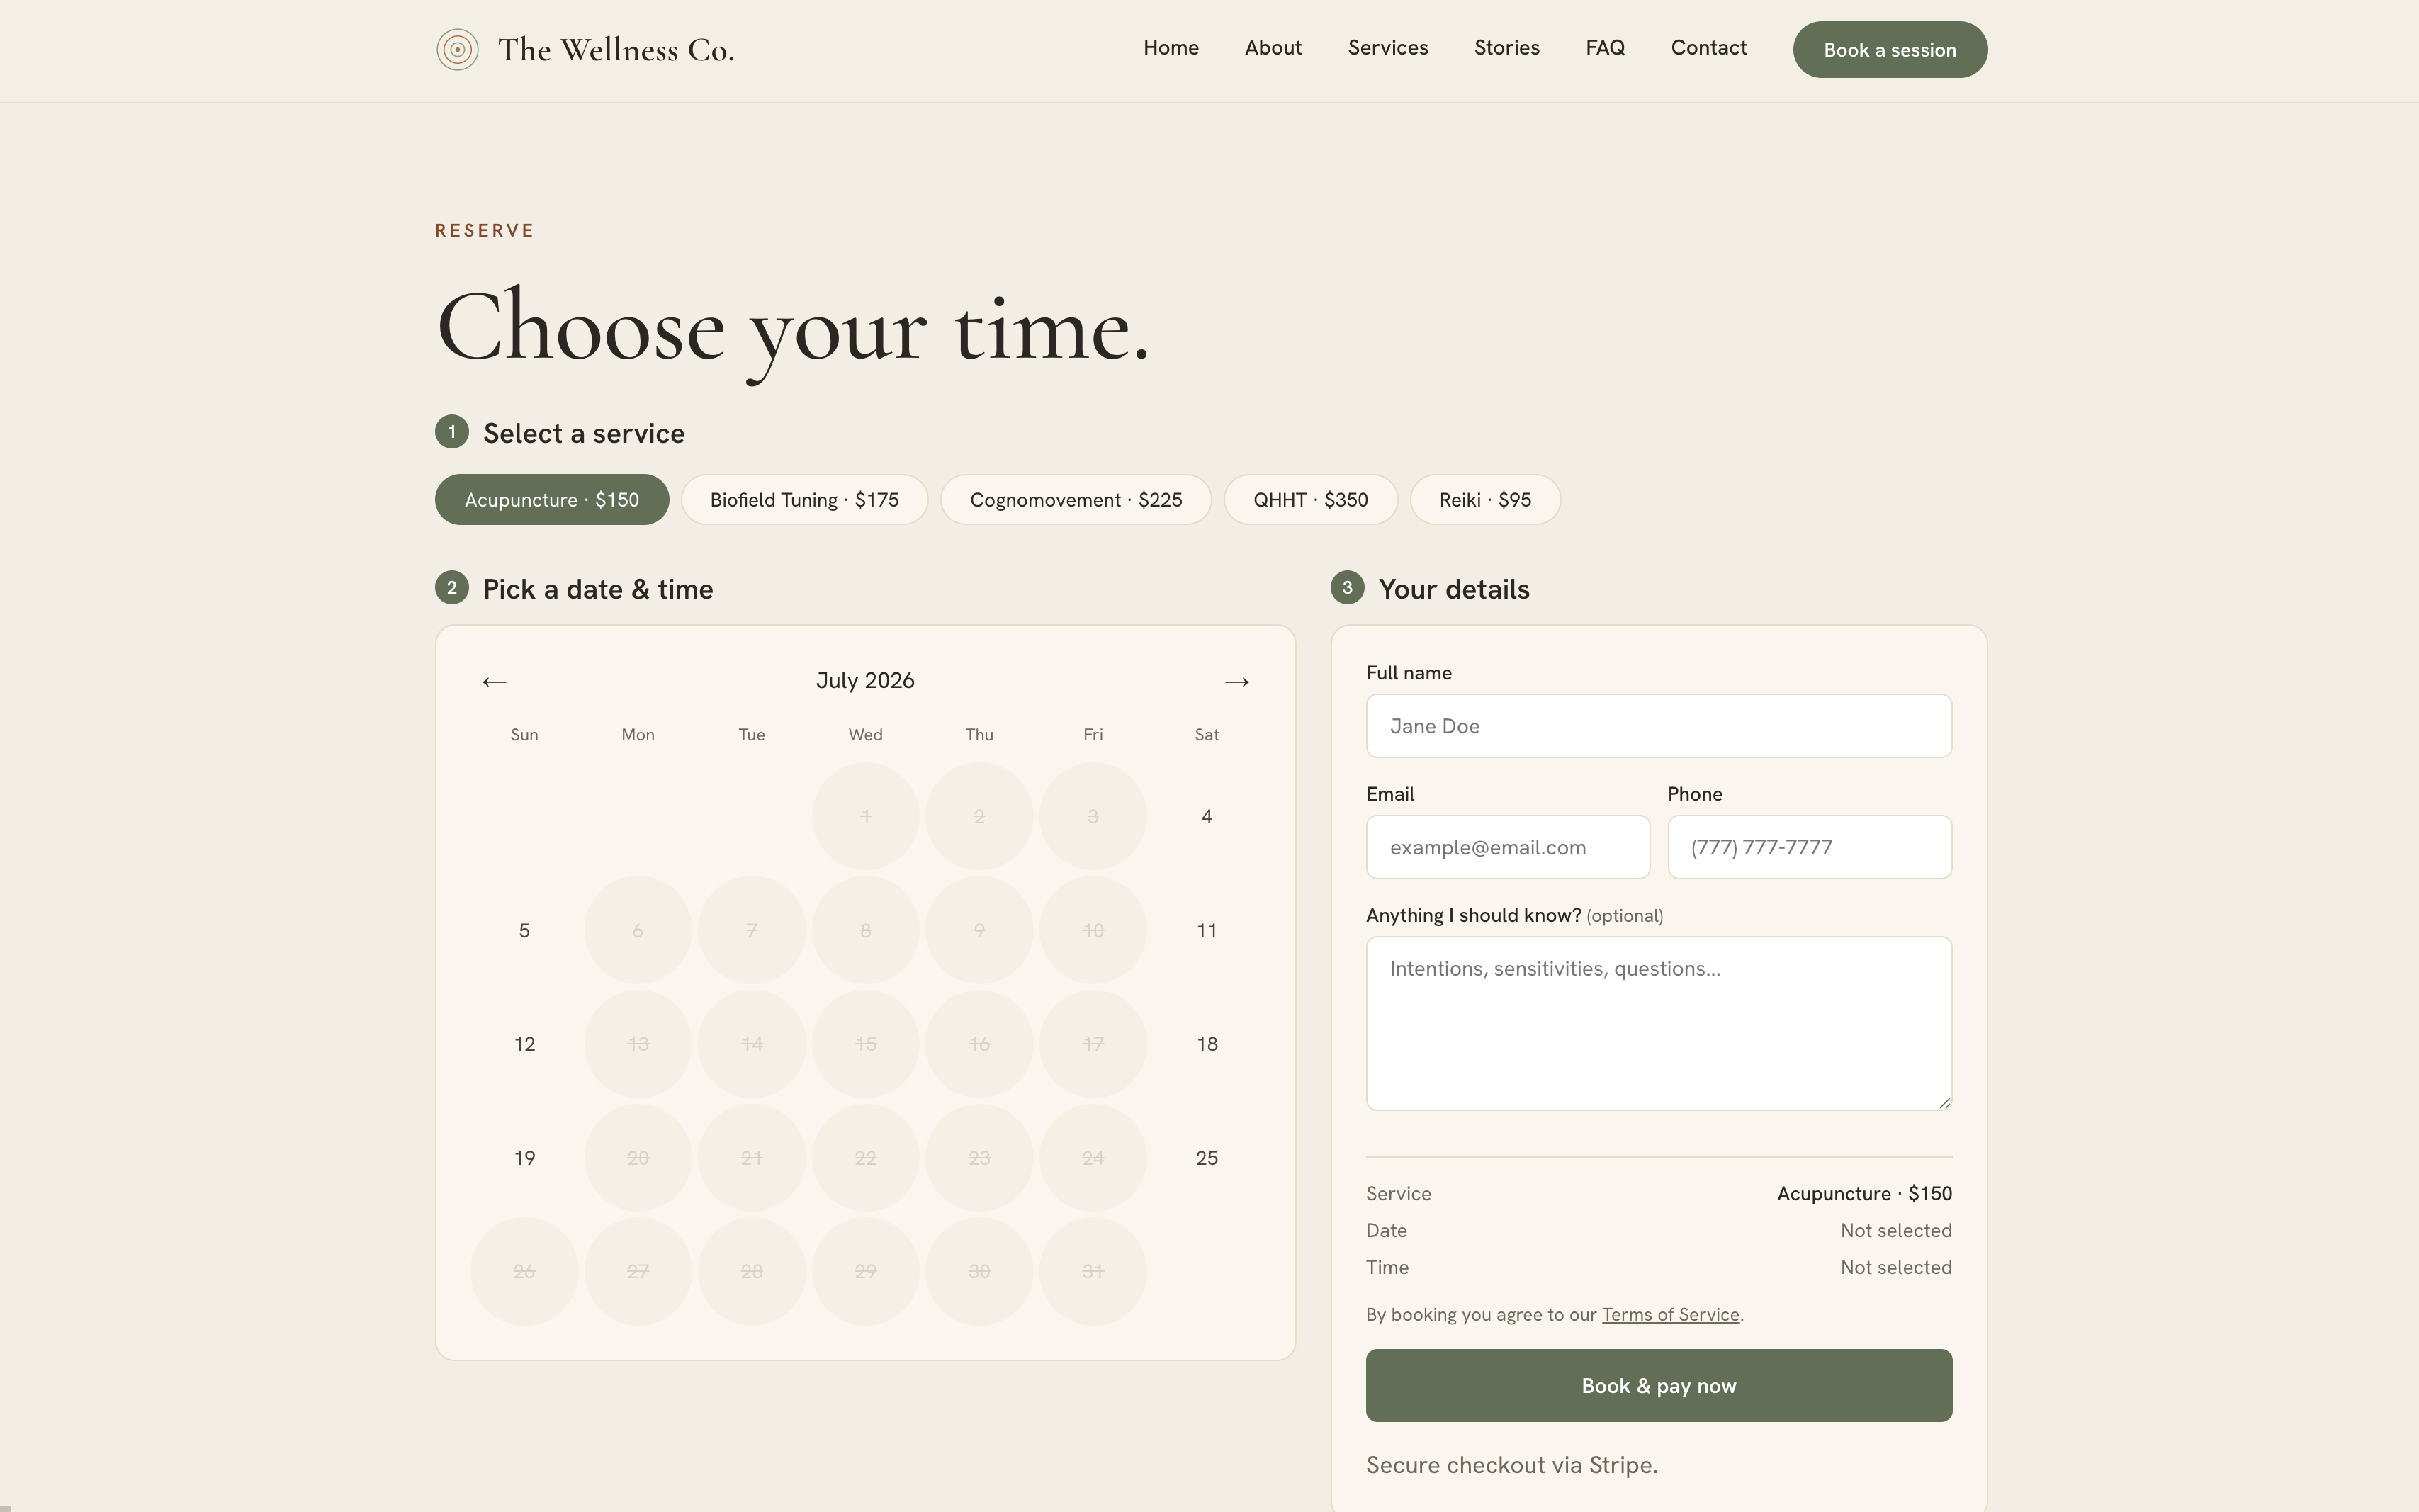Open the Services nav item
Screen dimensions: 2419x1512
coord(1388,48)
